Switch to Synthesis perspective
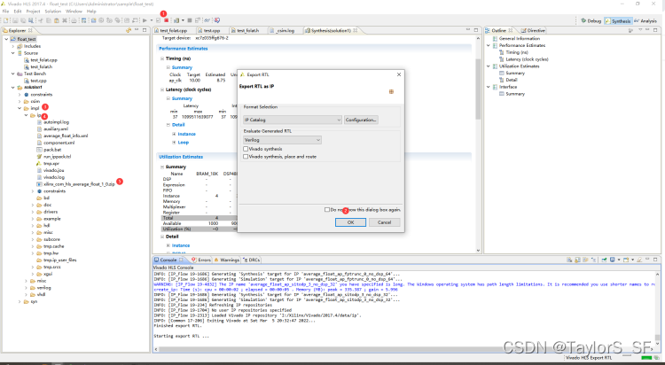Screen dimensions: 665x365 (617, 20)
